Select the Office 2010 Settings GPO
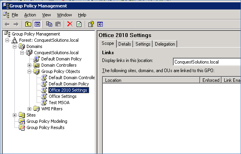Viewport: 241px width, 154px height. [69, 90]
